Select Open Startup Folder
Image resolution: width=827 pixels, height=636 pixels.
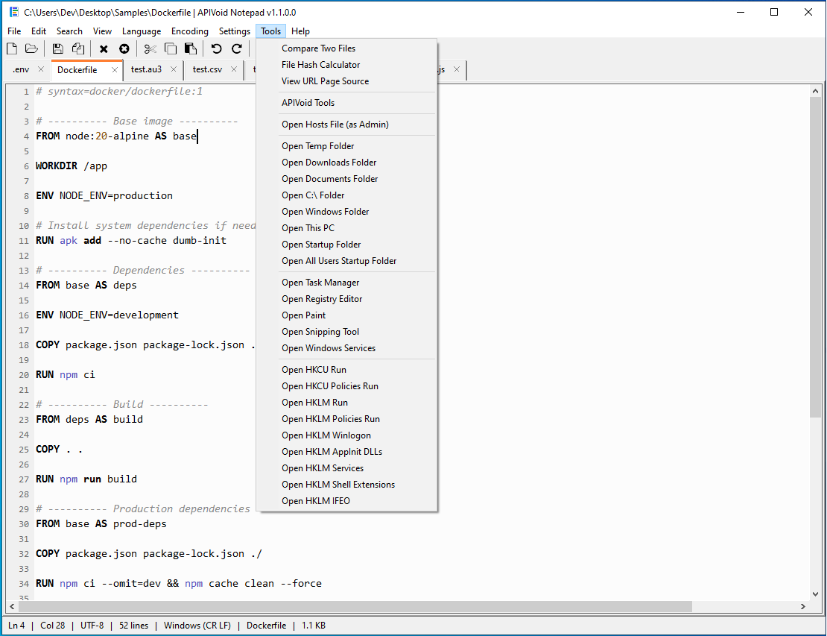point(346,244)
